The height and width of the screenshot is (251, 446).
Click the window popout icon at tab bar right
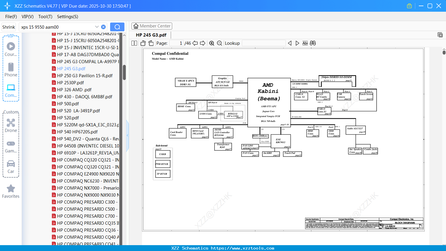440,35
